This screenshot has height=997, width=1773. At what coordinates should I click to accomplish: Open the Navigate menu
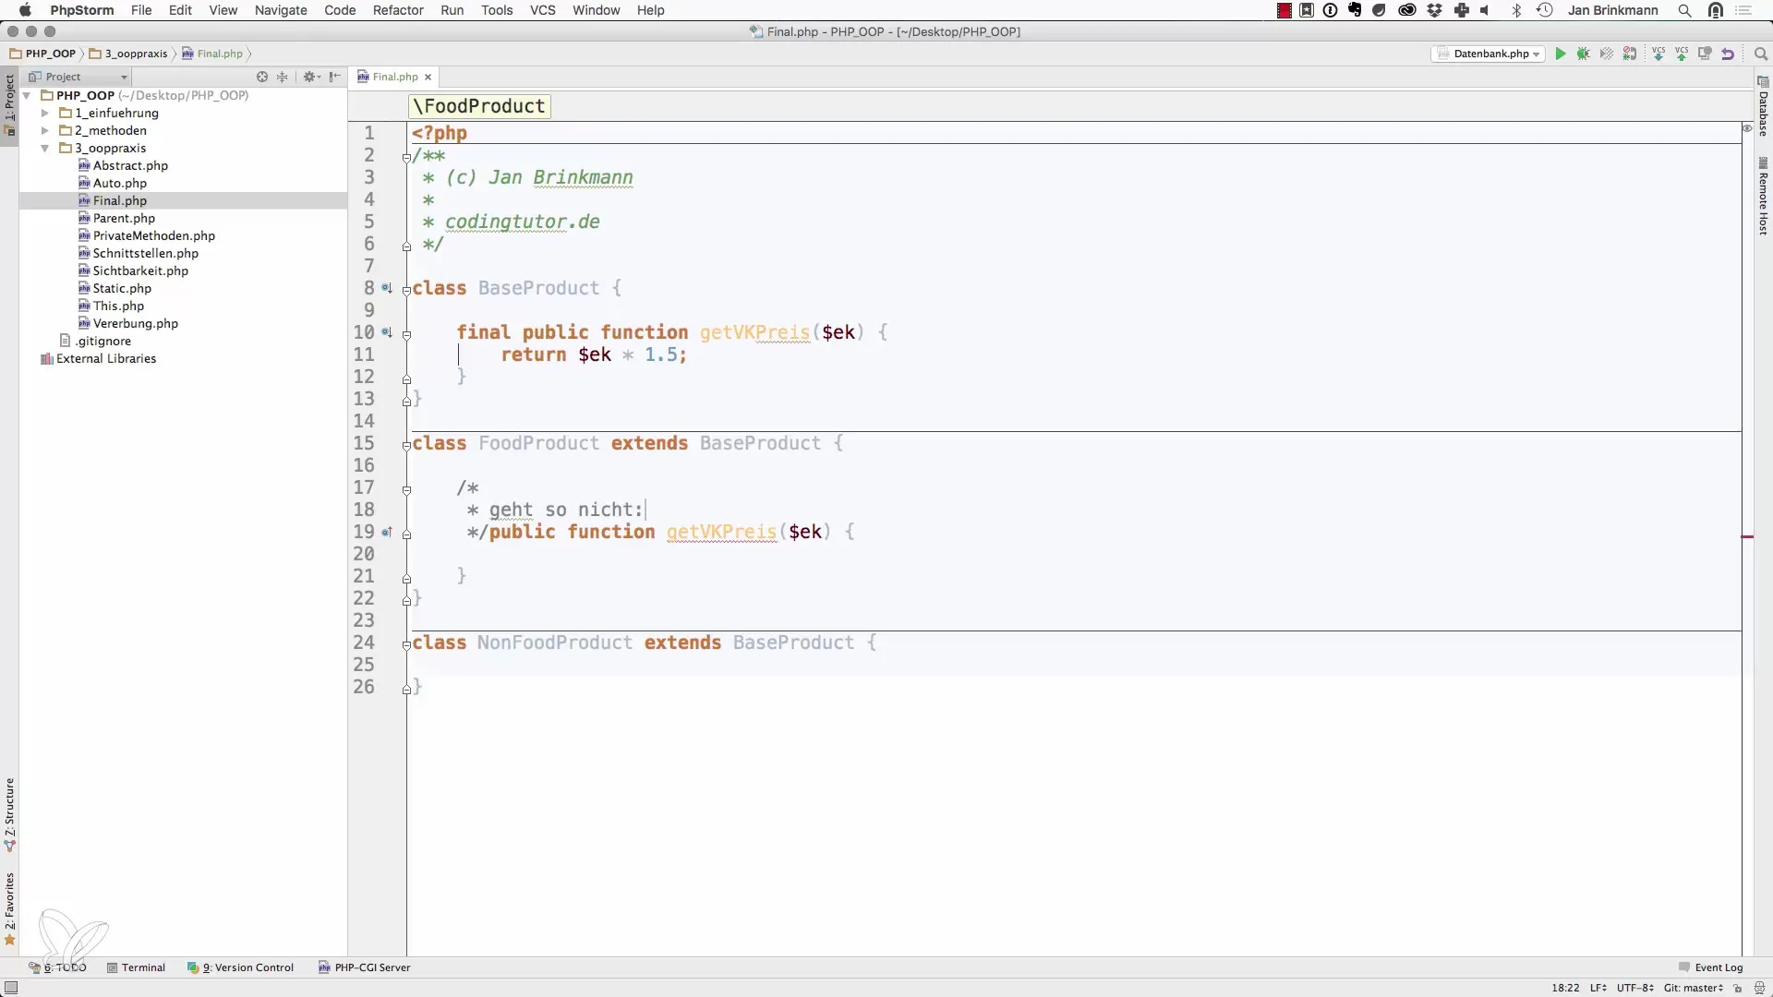click(281, 10)
